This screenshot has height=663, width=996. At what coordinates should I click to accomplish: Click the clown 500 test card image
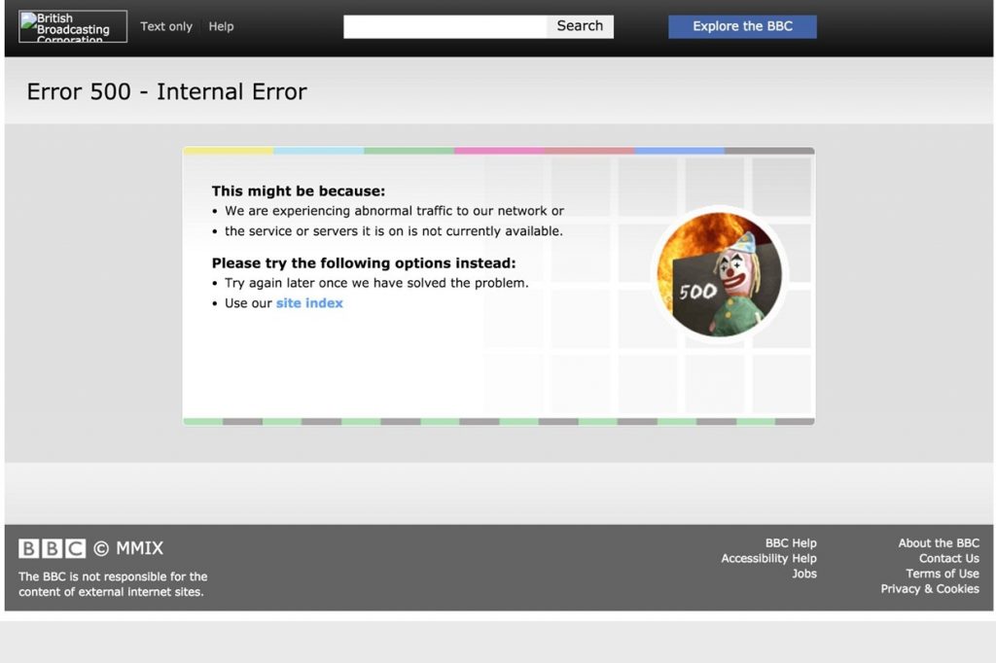(719, 275)
